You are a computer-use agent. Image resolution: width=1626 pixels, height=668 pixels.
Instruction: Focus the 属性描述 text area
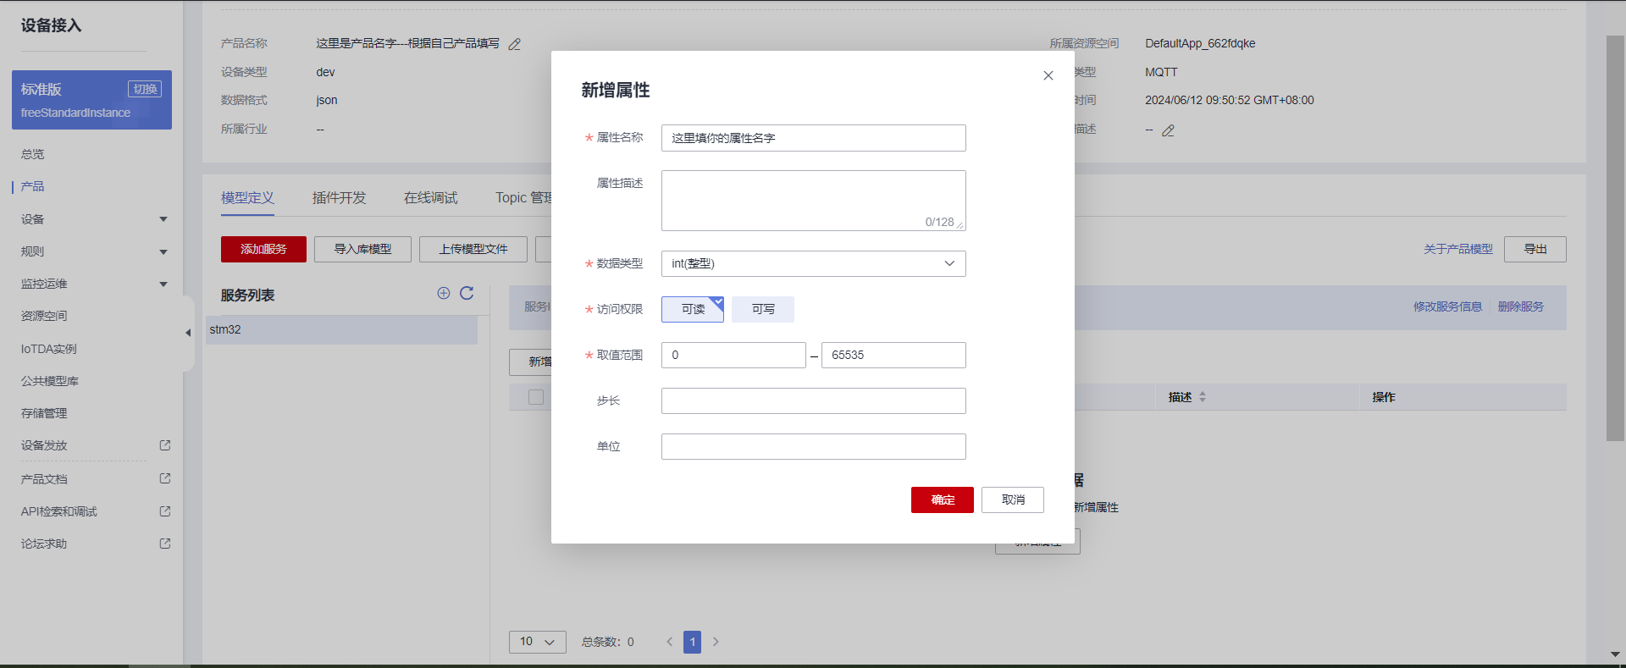(x=813, y=201)
